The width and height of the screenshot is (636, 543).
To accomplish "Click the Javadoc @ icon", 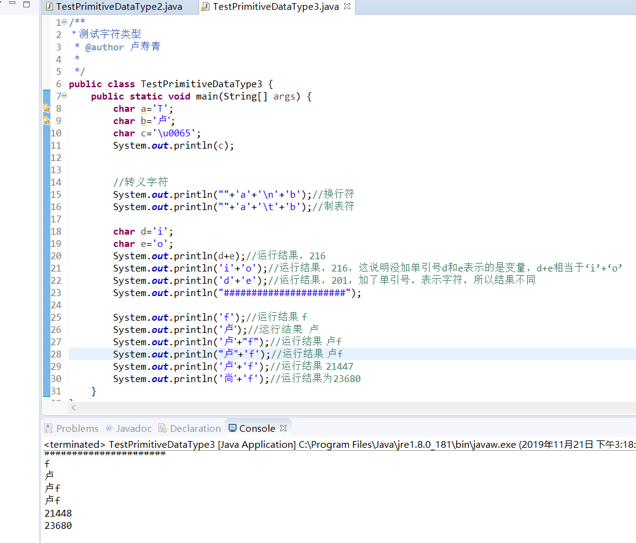I will click(109, 428).
